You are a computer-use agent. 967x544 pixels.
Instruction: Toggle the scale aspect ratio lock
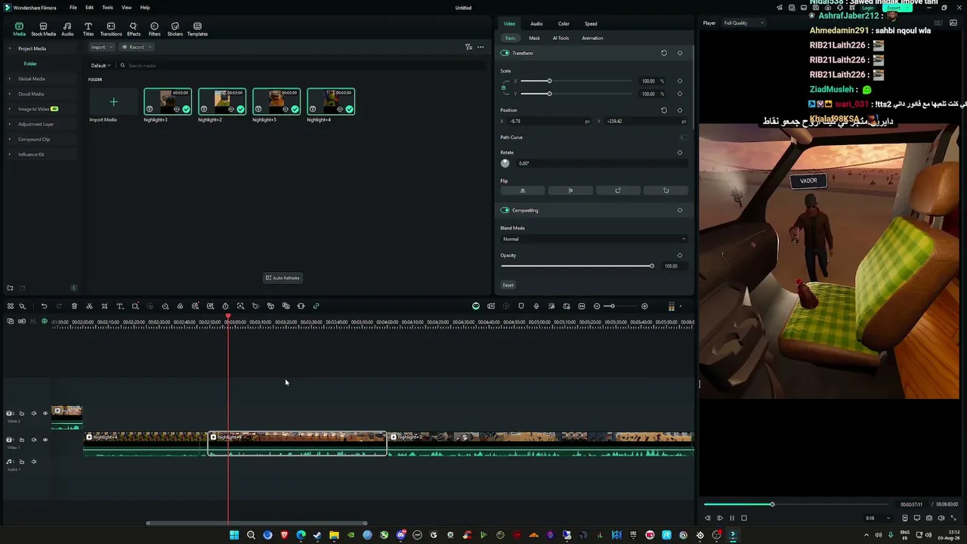[x=503, y=88]
